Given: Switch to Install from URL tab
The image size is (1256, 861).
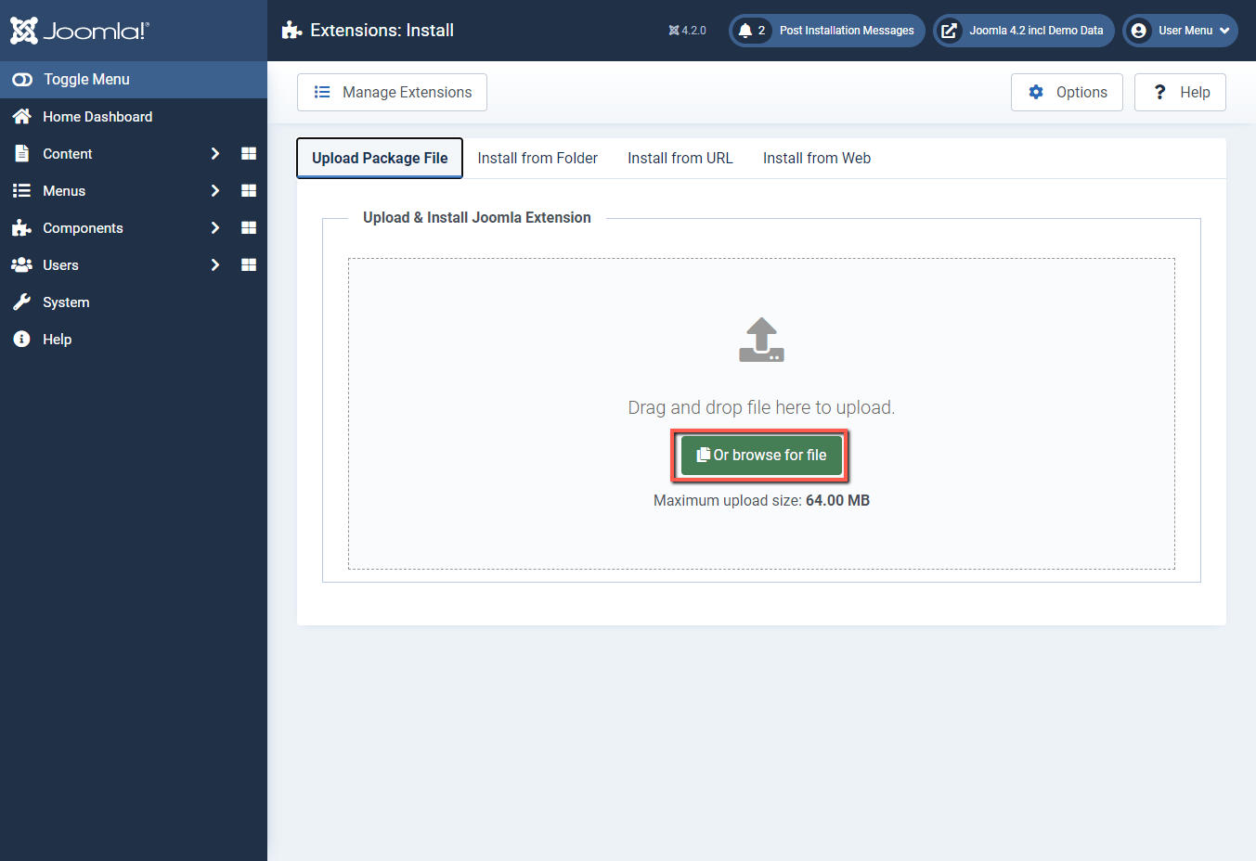Looking at the screenshot, I should point(680,158).
